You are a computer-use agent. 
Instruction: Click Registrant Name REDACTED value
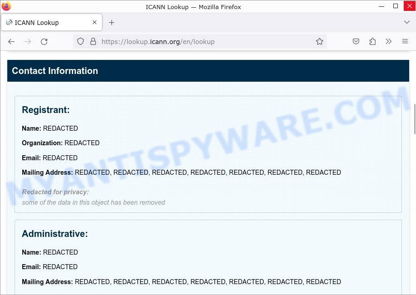coord(60,128)
